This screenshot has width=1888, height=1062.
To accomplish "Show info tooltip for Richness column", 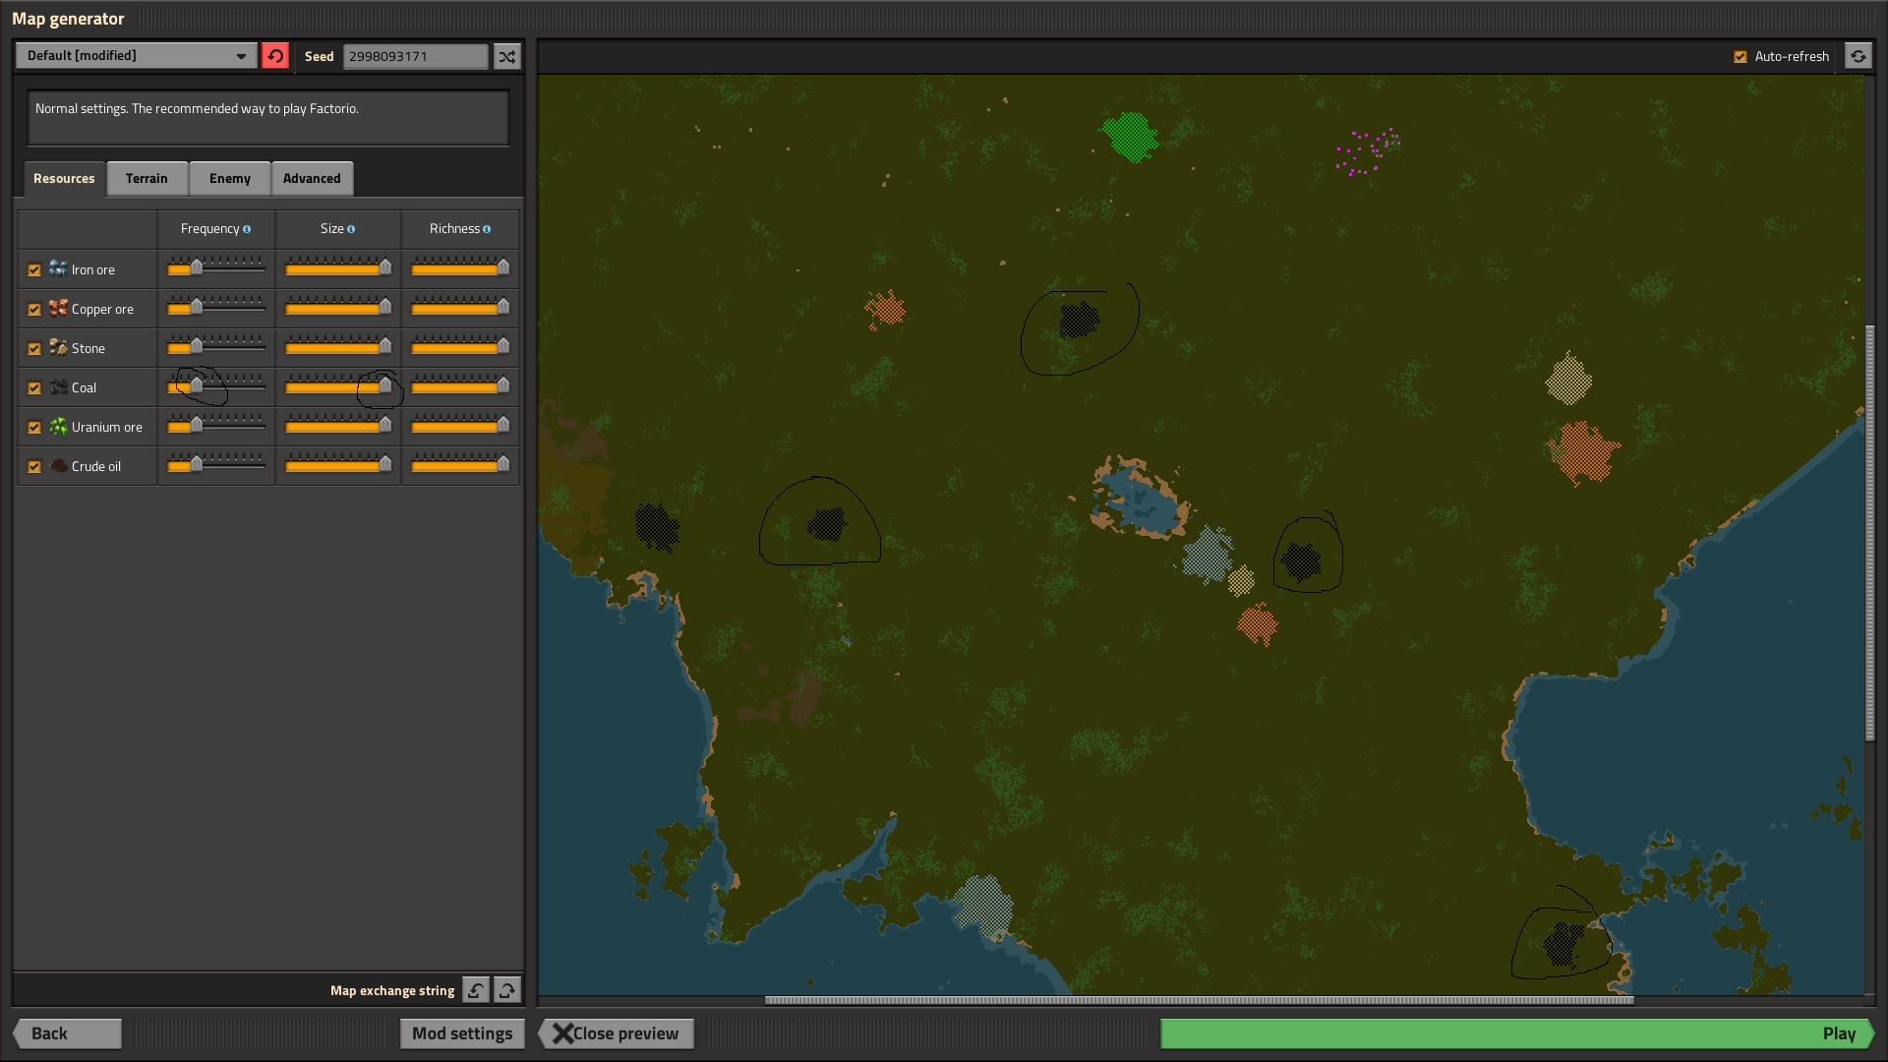I will coord(487,229).
